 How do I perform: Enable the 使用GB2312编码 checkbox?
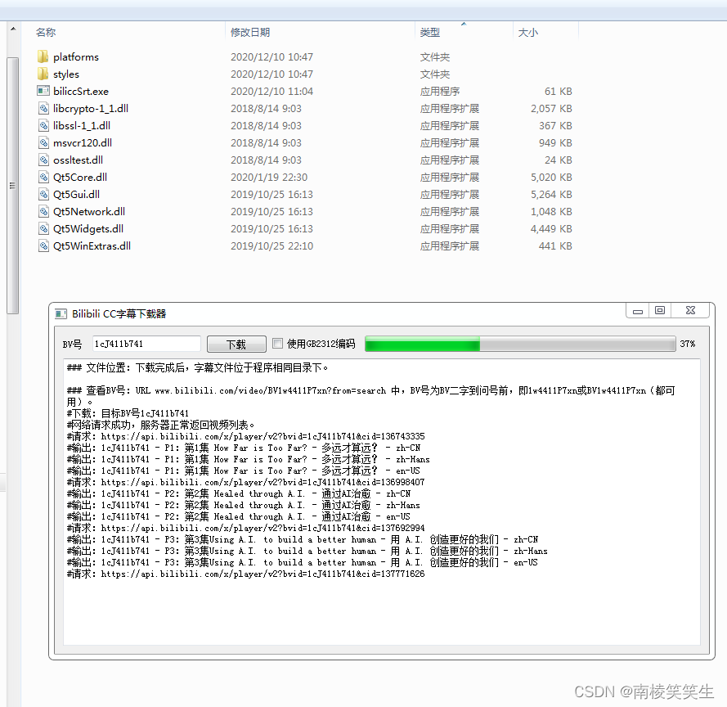[x=277, y=344]
